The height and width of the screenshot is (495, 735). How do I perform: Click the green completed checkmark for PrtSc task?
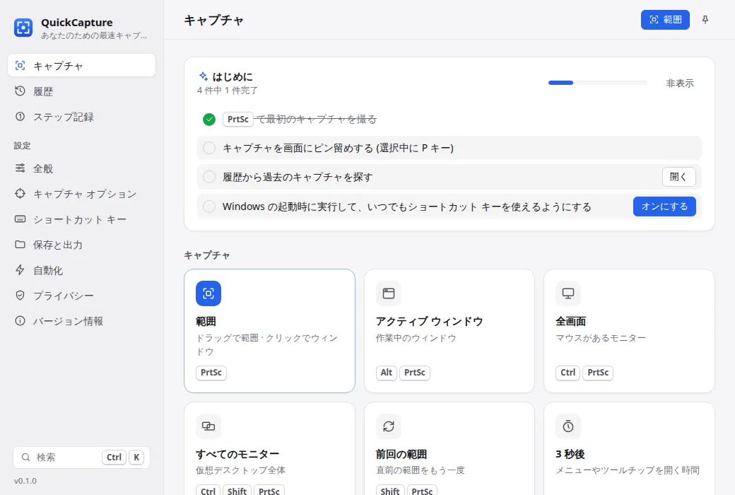click(x=209, y=120)
